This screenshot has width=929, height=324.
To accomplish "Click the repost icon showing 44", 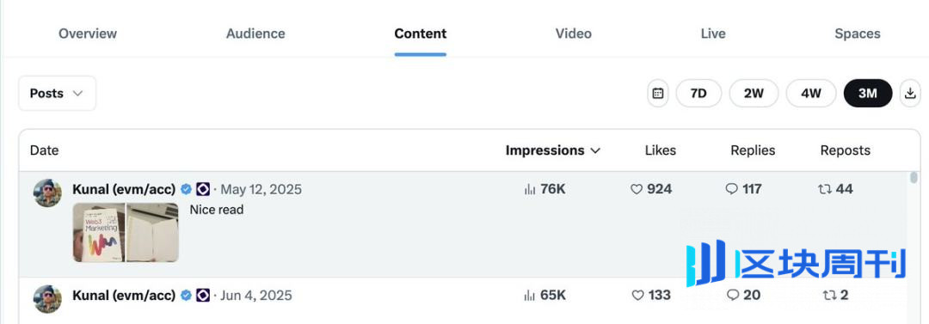I will [x=824, y=190].
